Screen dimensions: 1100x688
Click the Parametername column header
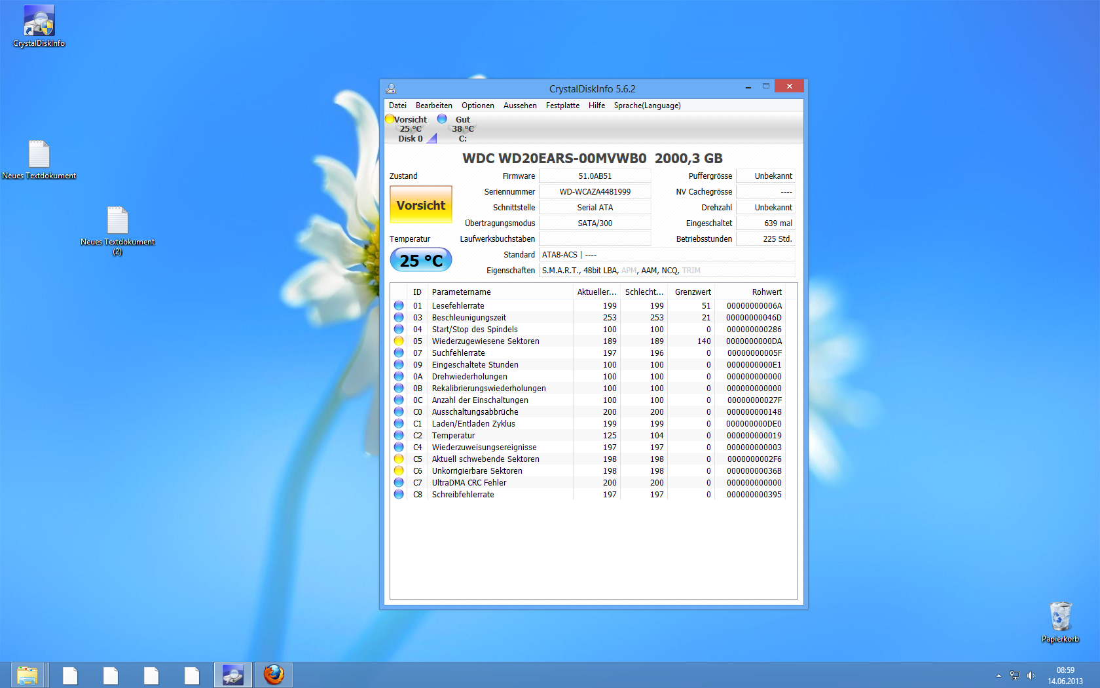pos(500,292)
